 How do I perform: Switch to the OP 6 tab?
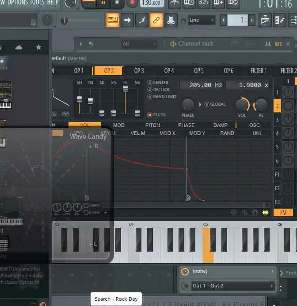pyautogui.click(x=228, y=71)
